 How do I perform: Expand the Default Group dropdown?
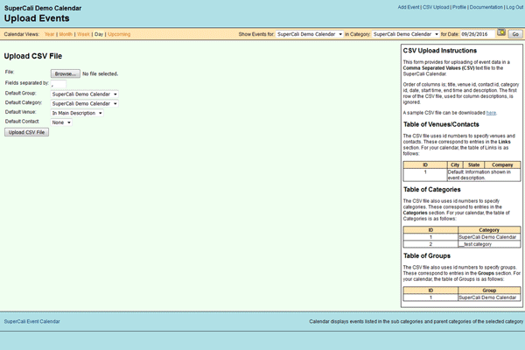tap(85, 94)
